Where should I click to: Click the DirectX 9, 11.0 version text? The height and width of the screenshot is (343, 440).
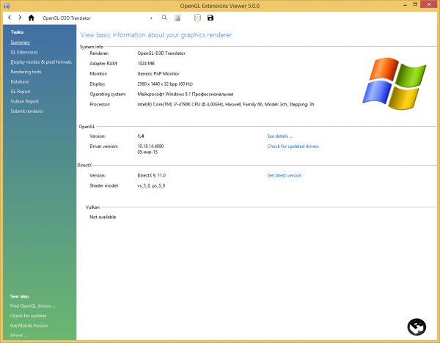tap(152, 175)
